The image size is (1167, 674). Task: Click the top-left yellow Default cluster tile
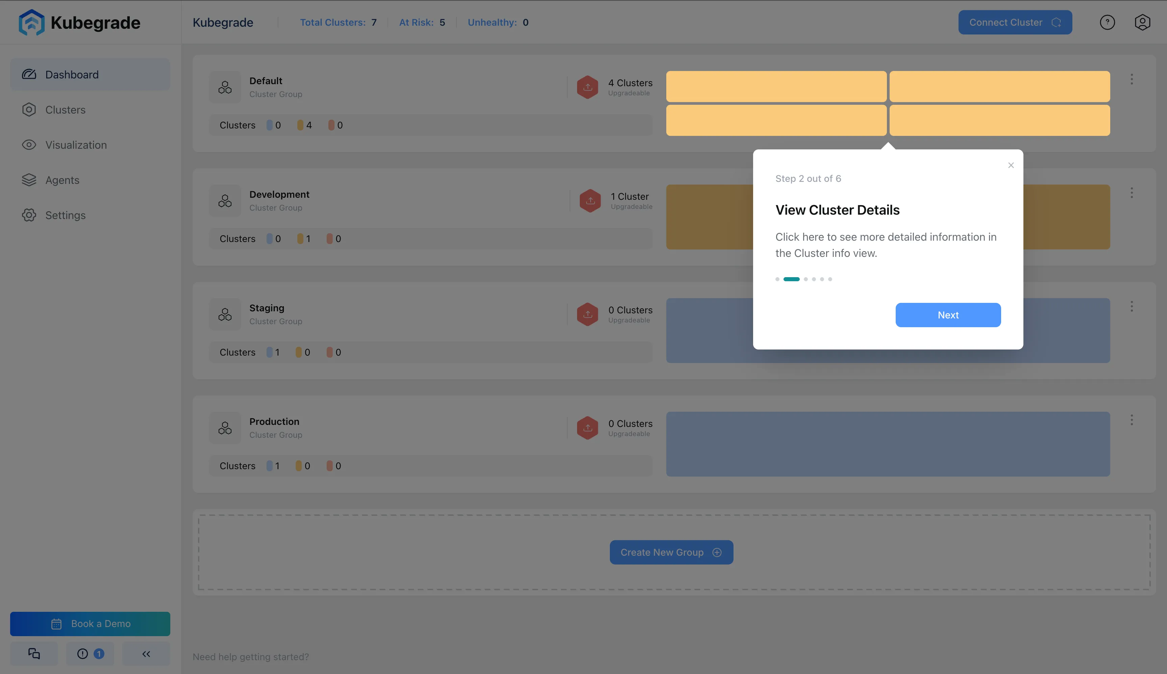click(x=776, y=87)
